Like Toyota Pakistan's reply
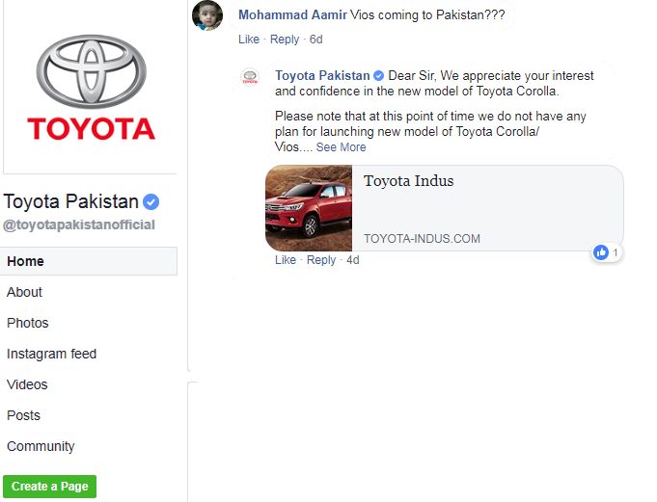 (286, 260)
